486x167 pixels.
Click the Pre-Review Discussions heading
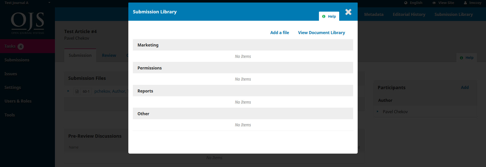95,136
